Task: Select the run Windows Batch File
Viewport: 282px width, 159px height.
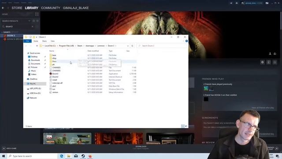Action: point(54,89)
